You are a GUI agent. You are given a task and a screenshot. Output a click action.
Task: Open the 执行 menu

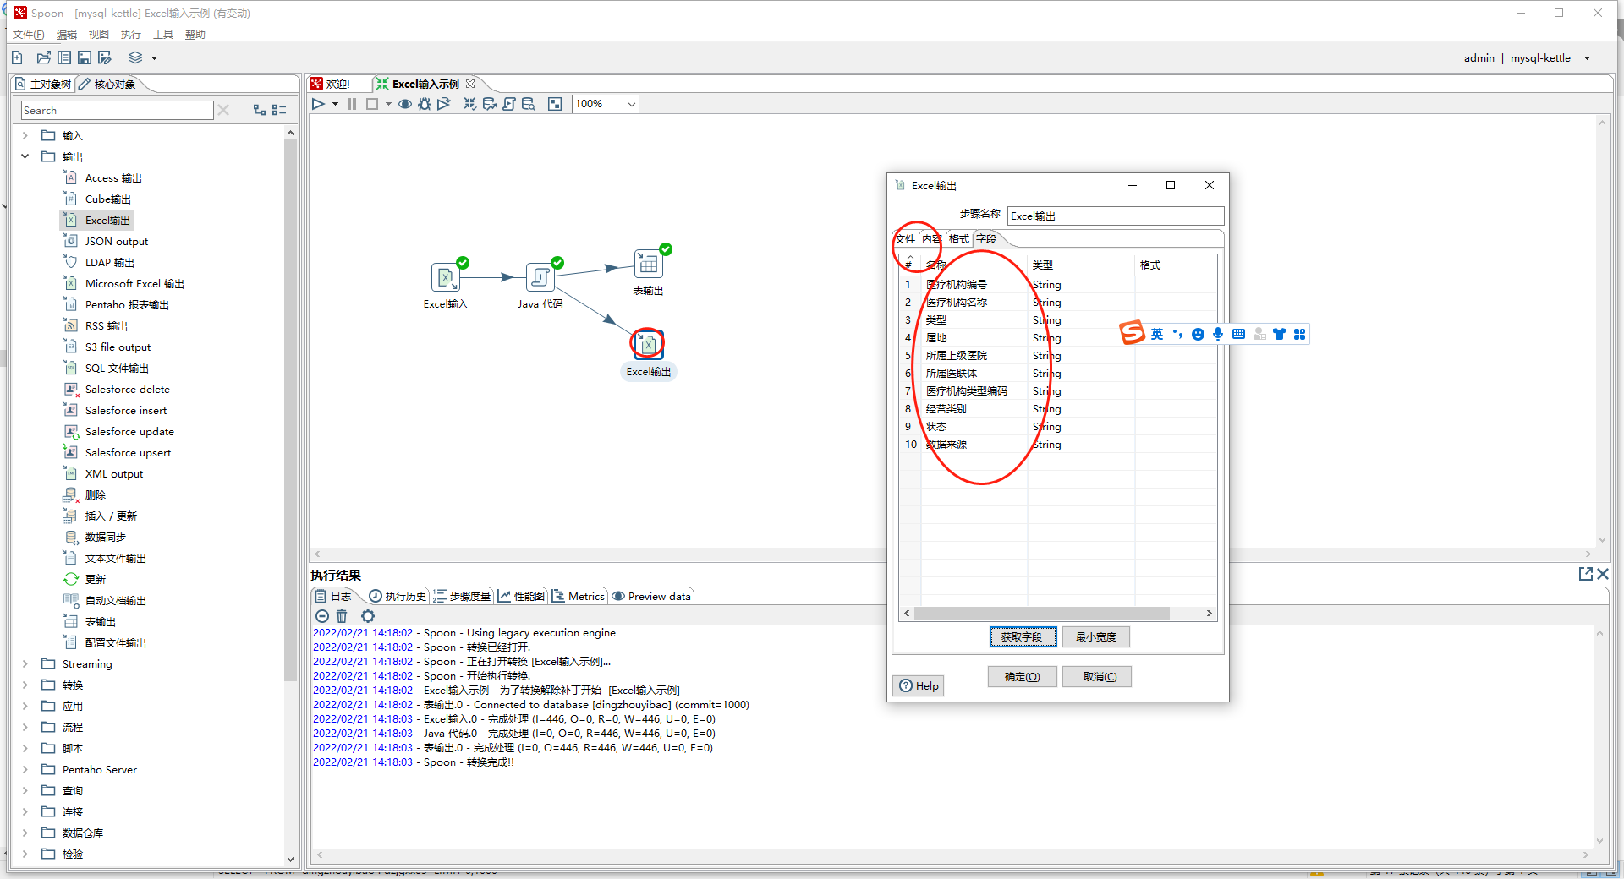point(130,35)
